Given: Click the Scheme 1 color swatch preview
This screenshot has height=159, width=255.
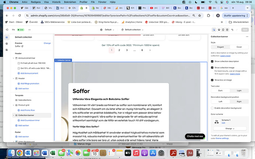Looking at the screenshot, I should (x=217, y=121).
